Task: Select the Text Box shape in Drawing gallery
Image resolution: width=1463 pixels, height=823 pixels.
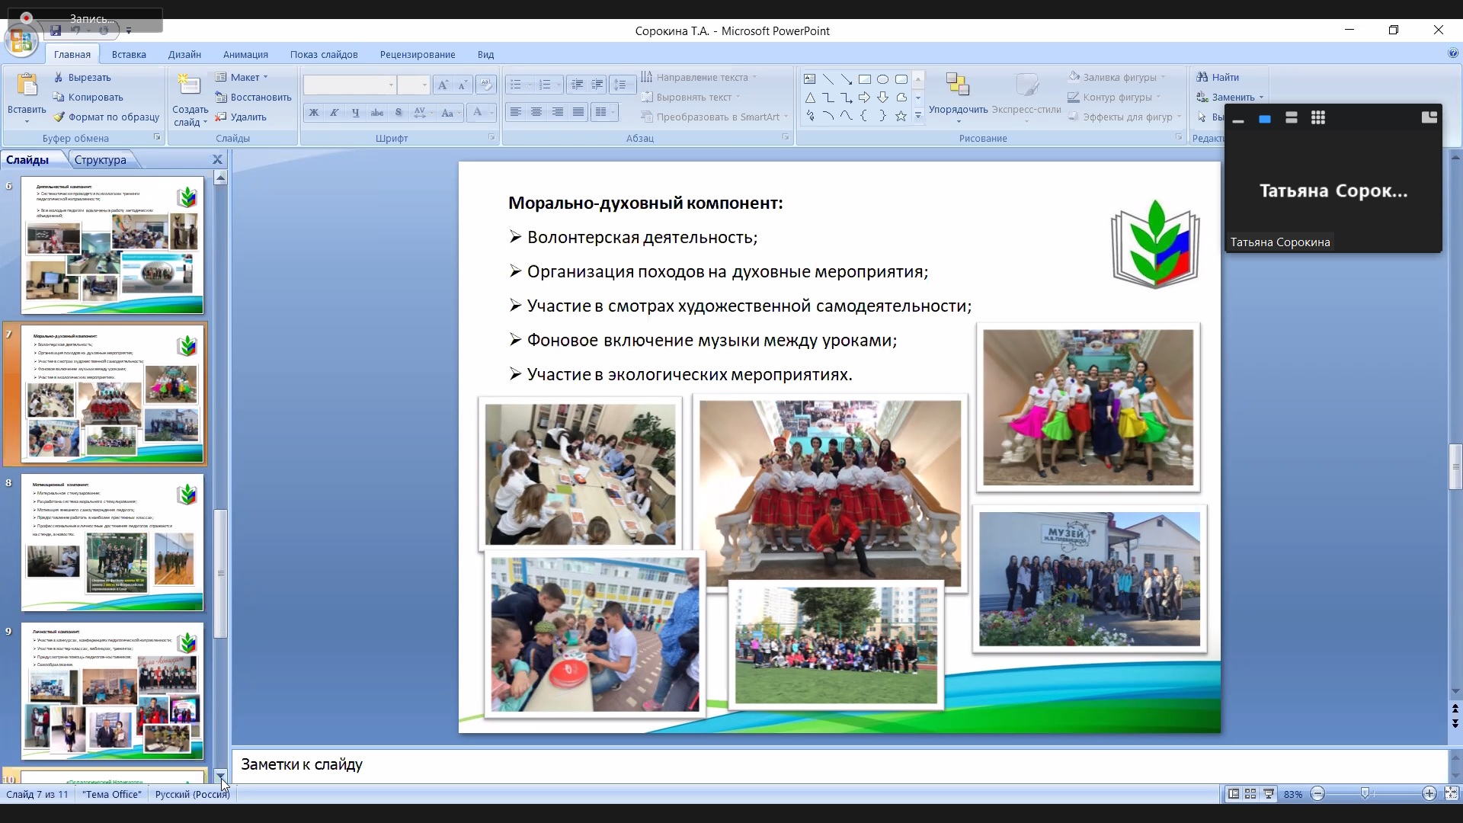Action: [810, 79]
